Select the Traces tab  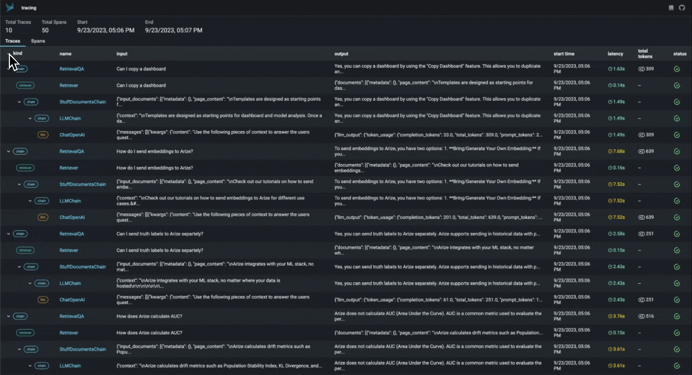point(13,41)
